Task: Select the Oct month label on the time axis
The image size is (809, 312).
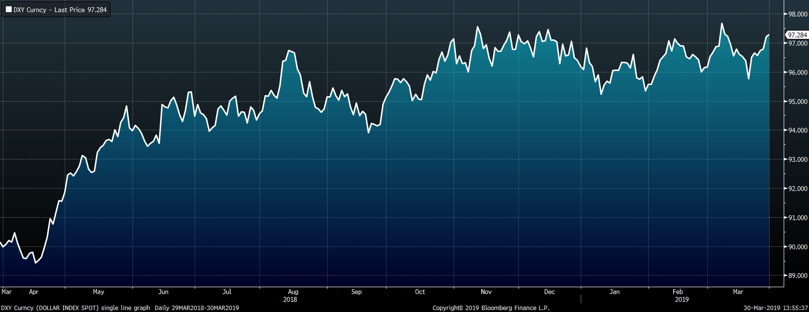Action: (420, 292)
